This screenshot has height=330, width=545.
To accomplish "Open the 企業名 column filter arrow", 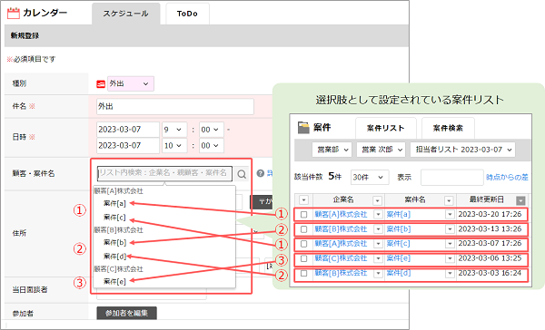I will pyautogui.click(x=377, y=200).
